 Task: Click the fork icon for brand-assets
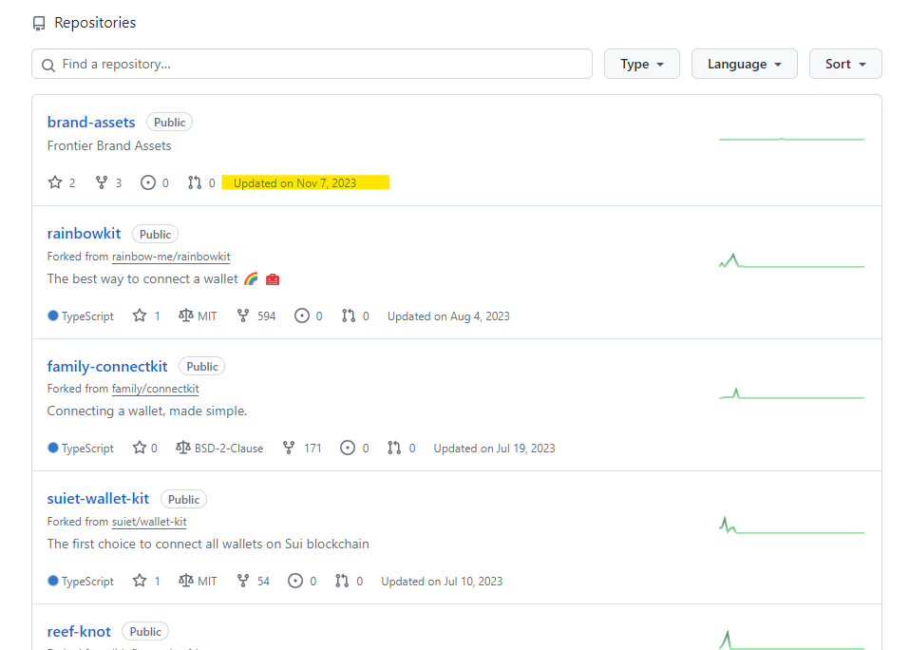(102, 182)
